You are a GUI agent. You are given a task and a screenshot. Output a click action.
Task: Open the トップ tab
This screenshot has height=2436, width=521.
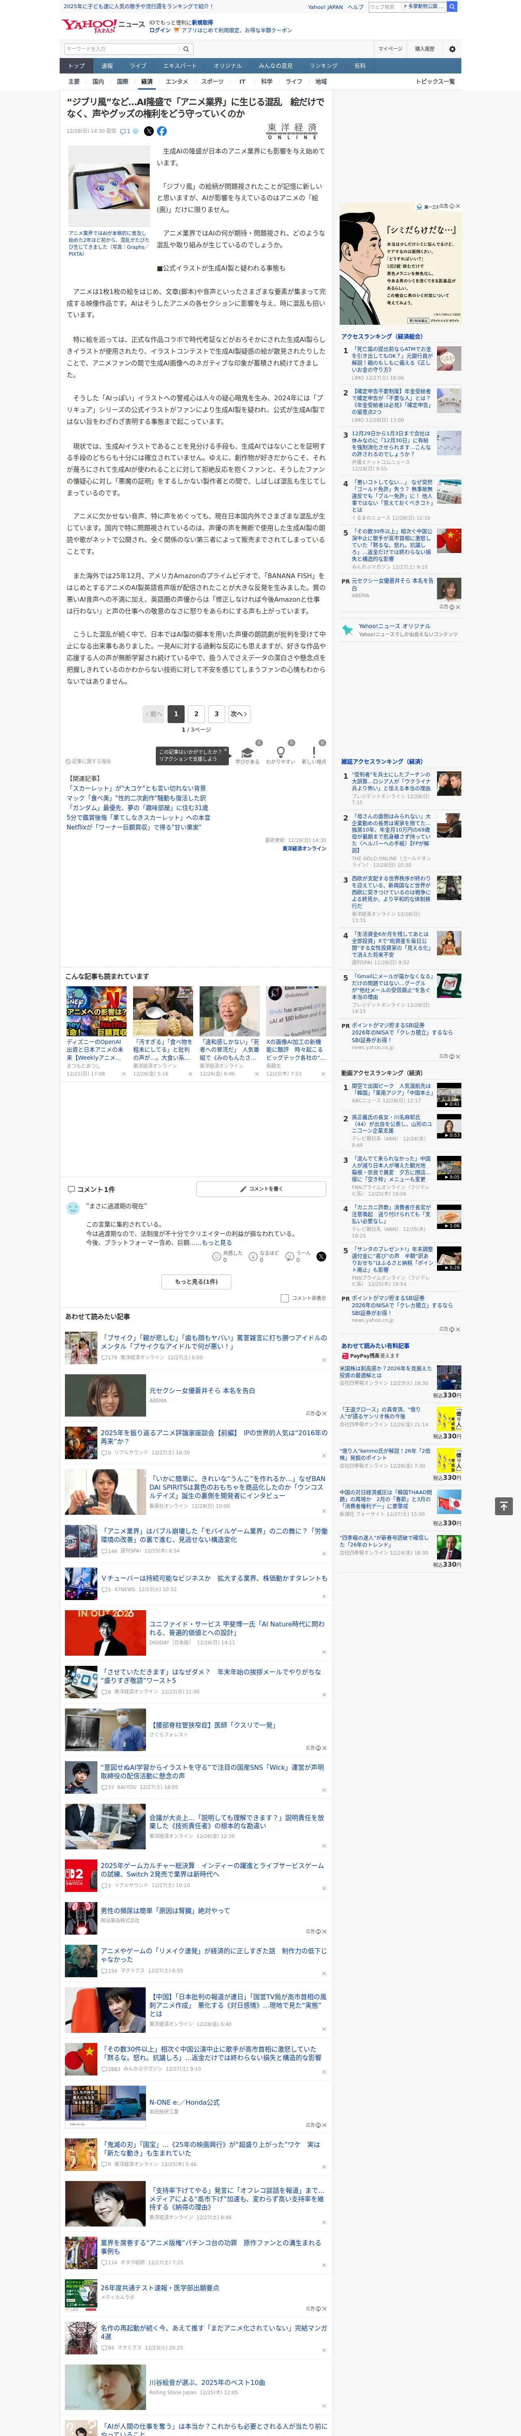click(x=77, y=66)
